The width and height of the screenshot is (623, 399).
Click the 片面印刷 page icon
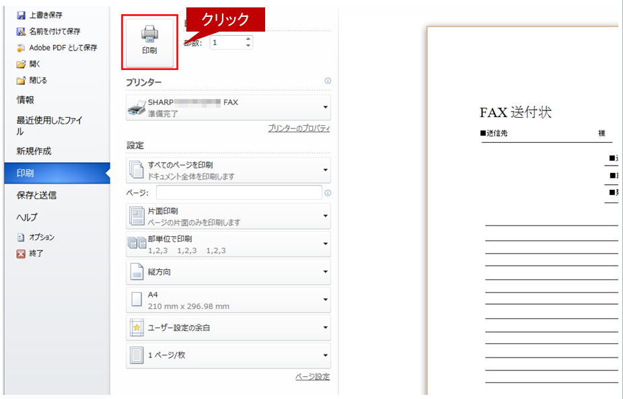click(x=137, y=216)
